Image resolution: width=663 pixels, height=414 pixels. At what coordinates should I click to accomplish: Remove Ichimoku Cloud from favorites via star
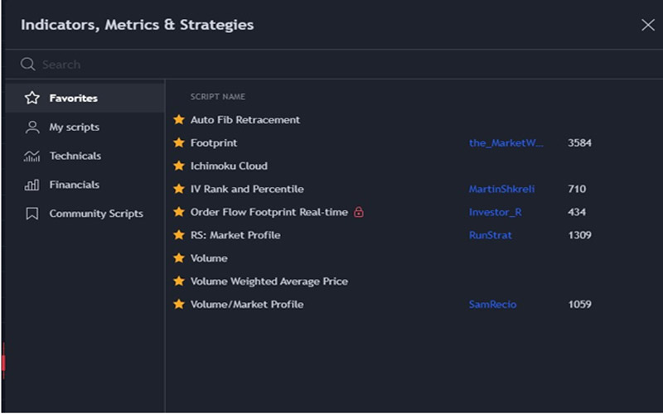point(178,166)
